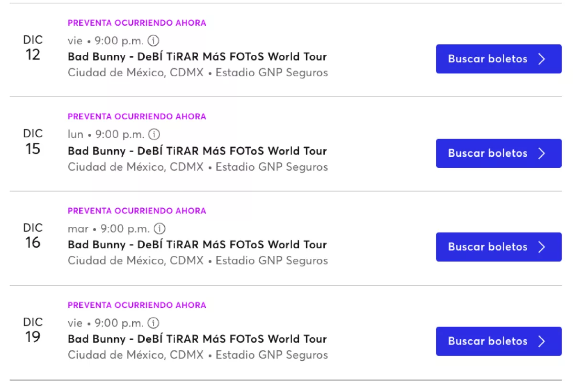
Task: Click Buscar boletos for the December 12 show
Action: [x=487, y=59]
